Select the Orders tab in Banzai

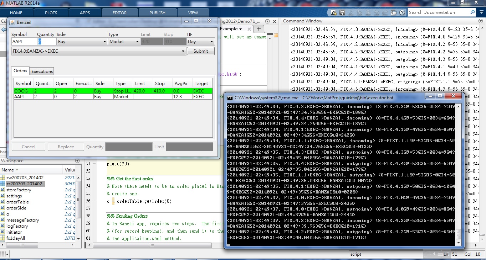click(20, 71)
